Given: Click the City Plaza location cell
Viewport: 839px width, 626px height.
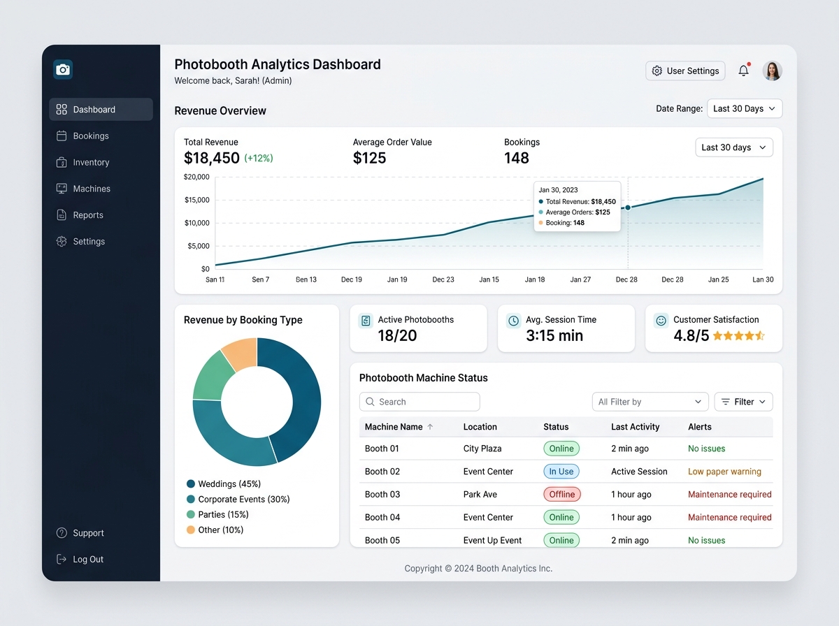Looking at the screenshot, I should click(482, 449).
